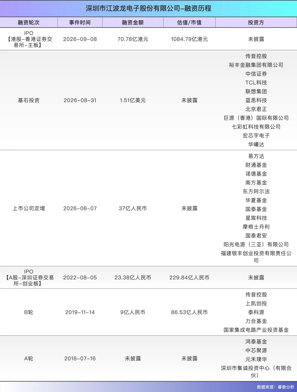The image size is (297, 392).
Task: Click the table title 深圳市江波龙电子股份有限公司-融资历程
Action: point(148,8)
